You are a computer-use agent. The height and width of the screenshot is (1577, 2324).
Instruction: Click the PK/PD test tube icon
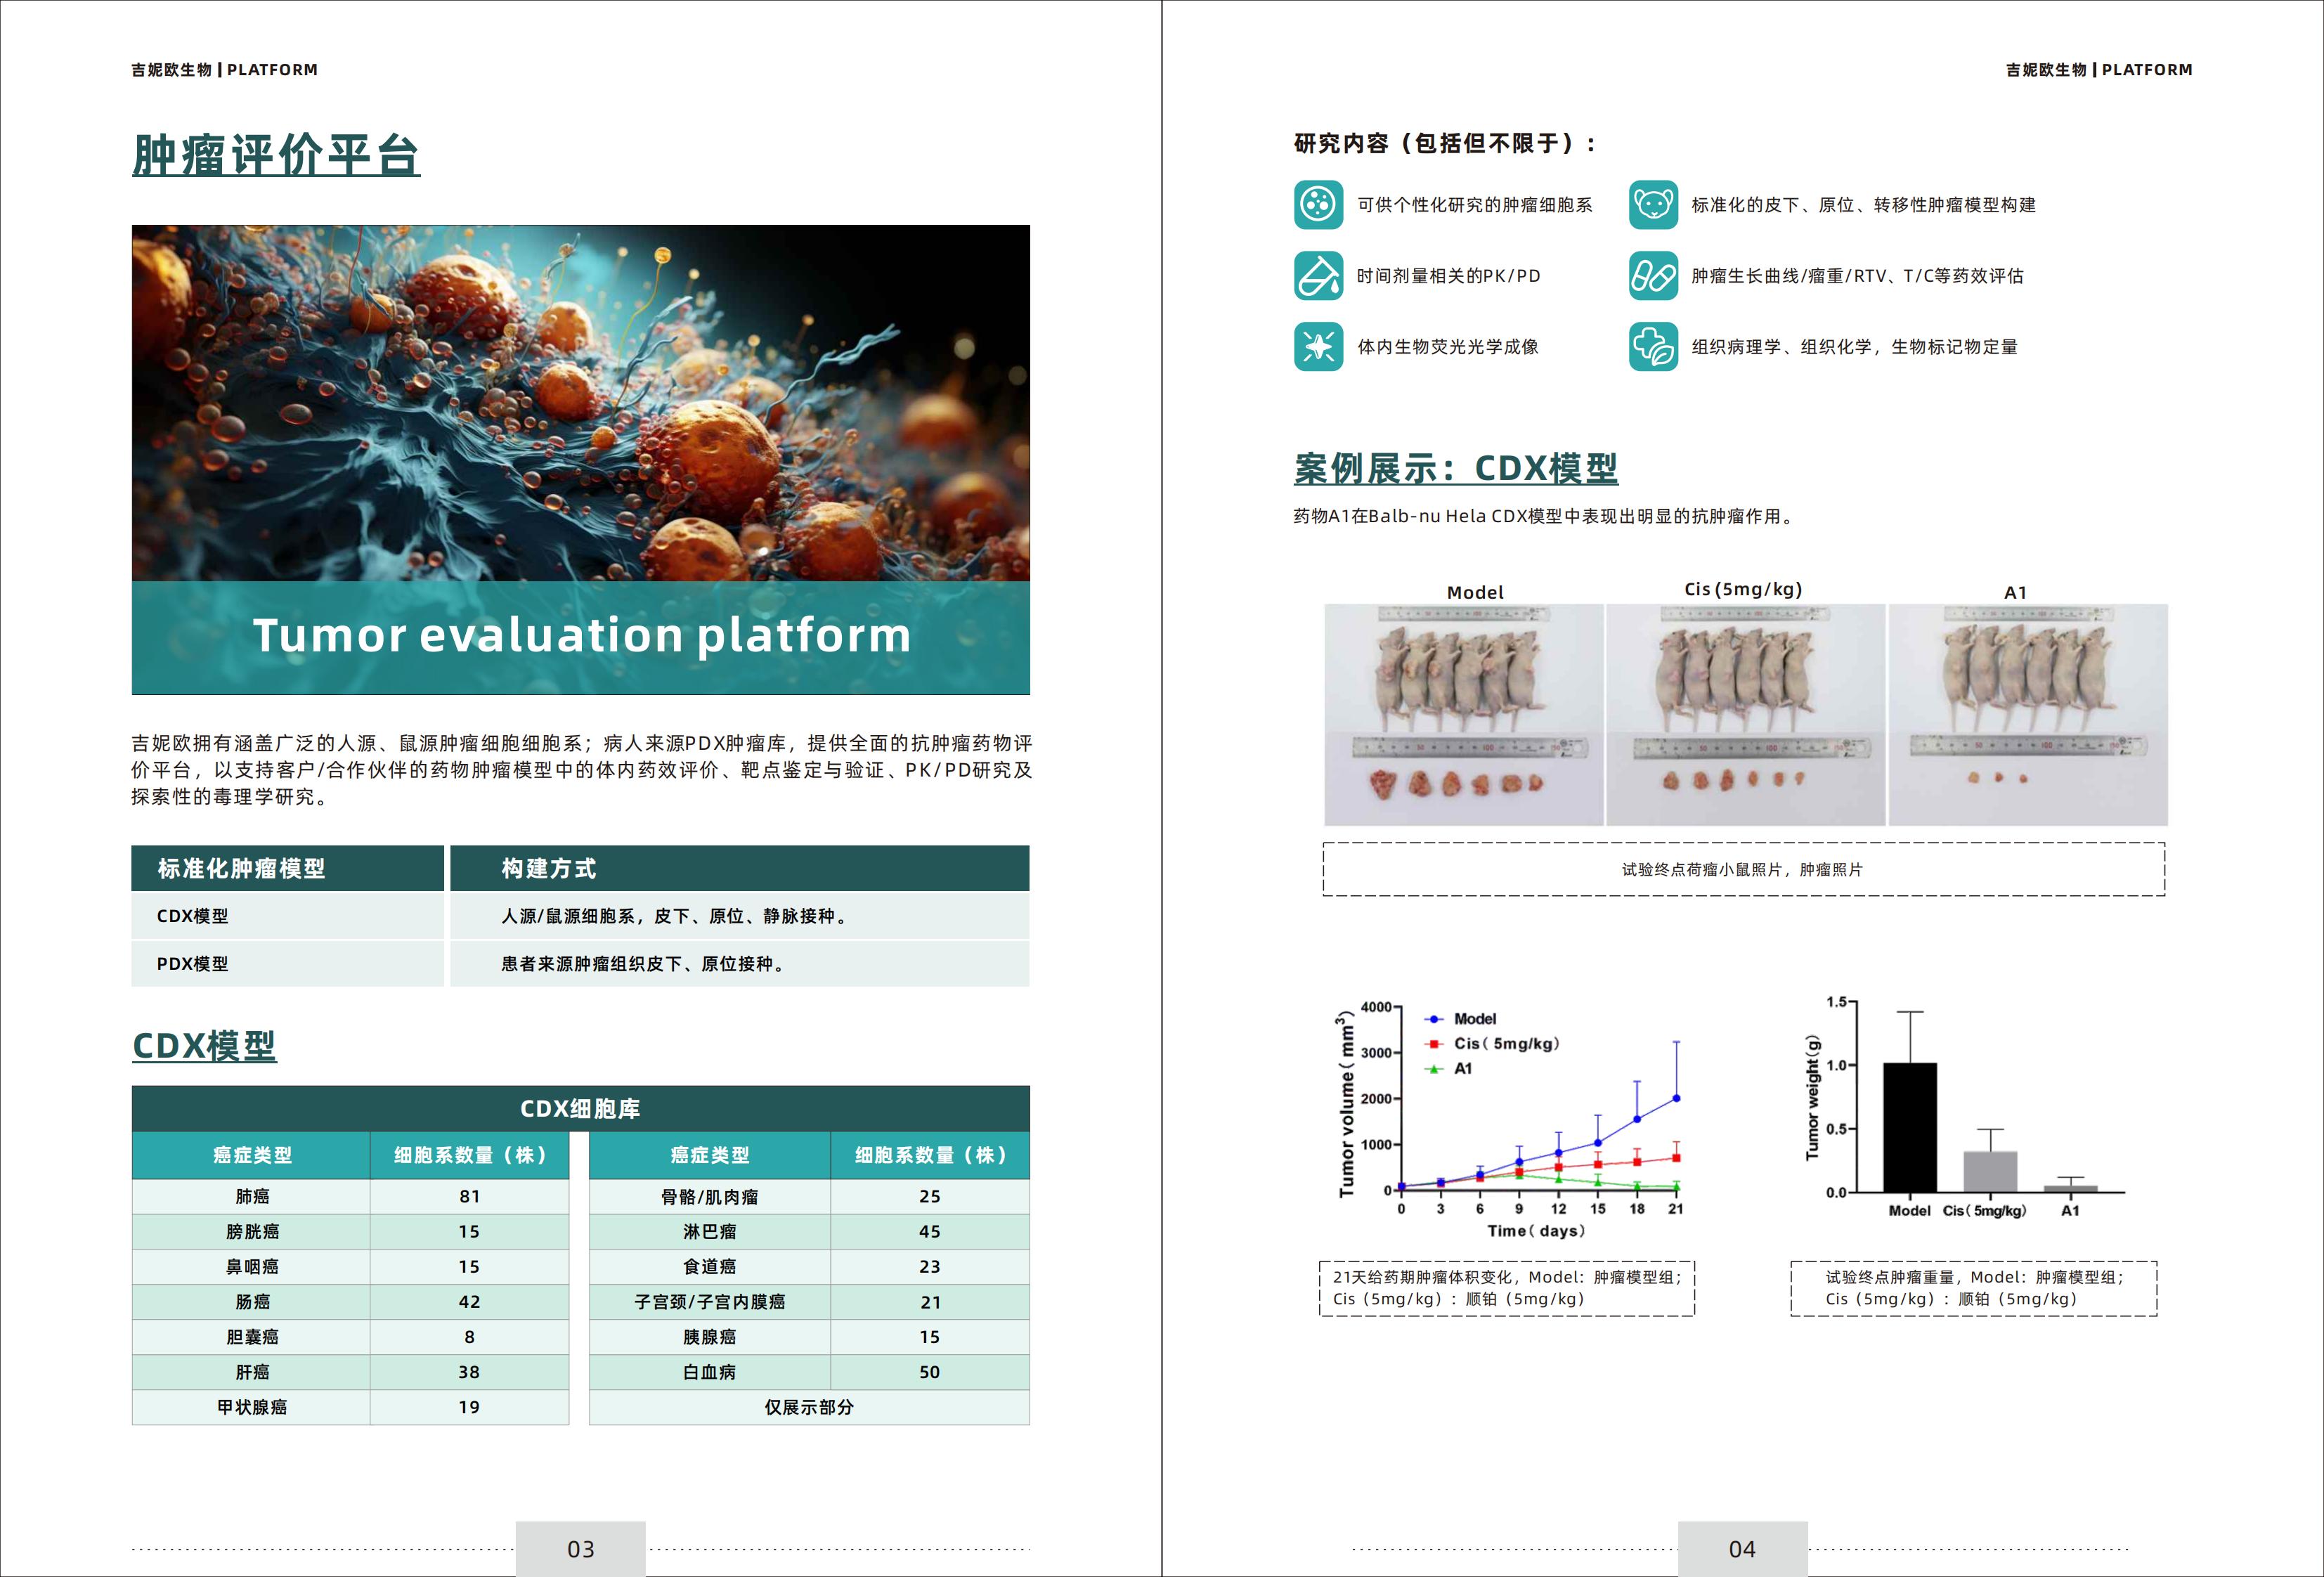point(1318,276)
